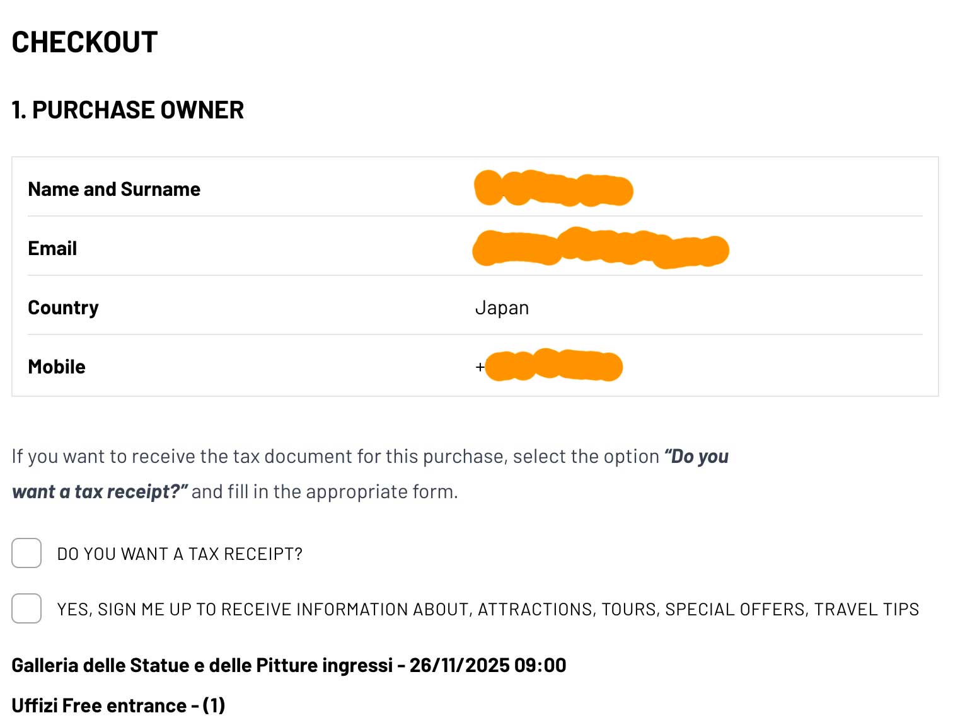Click the CHECKOUT page heading
The width and height of the screenshot is (965, 718).
(84, 43)
